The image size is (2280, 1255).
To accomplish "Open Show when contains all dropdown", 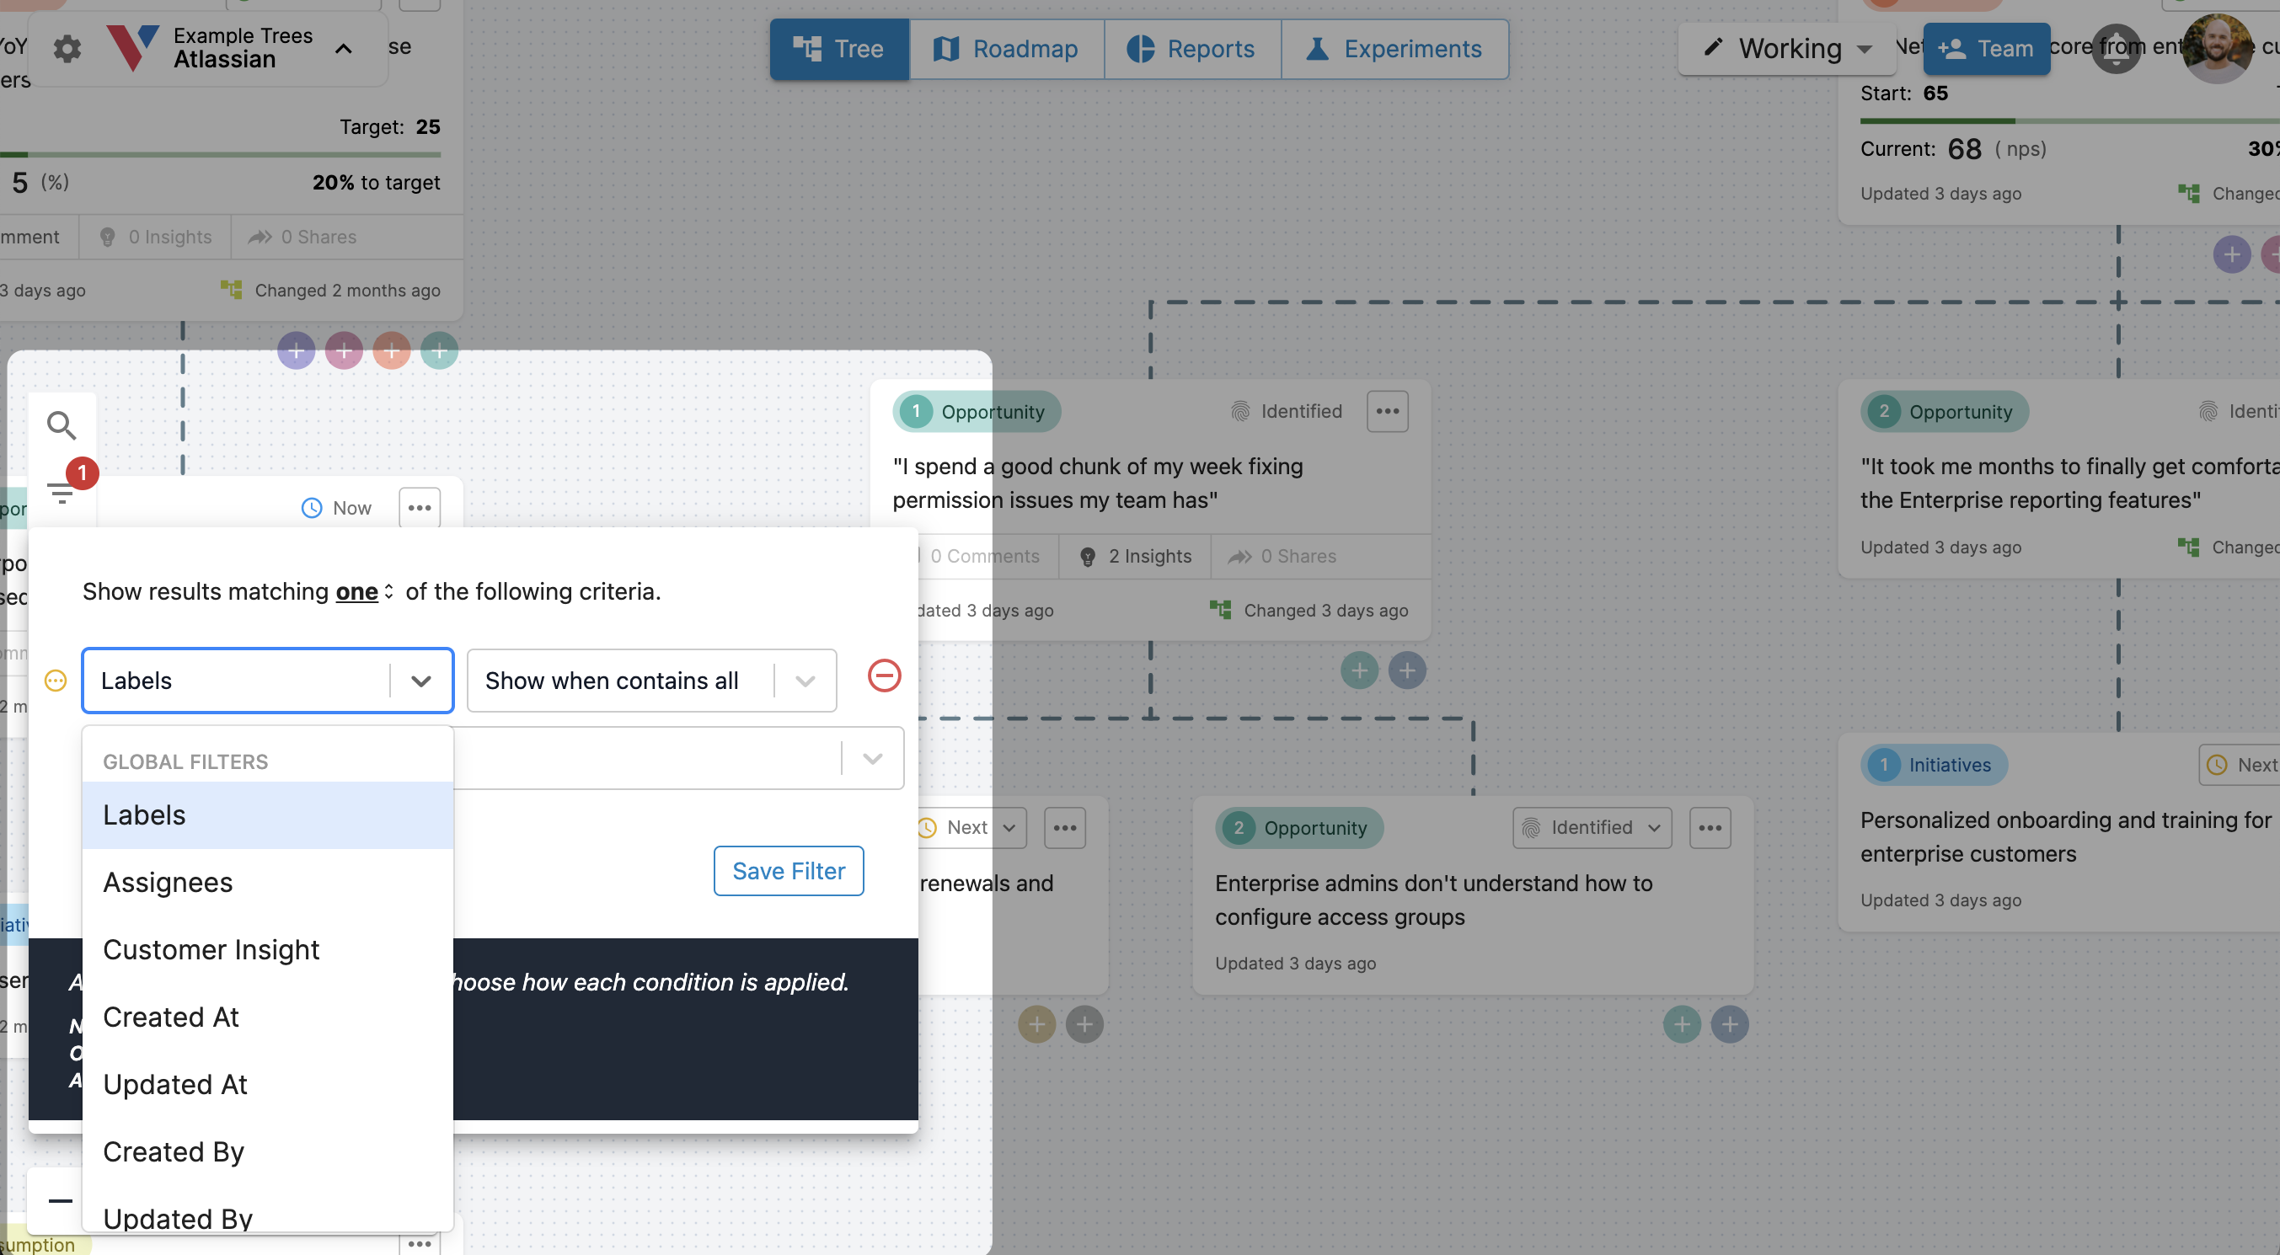I will coord(651,681).
